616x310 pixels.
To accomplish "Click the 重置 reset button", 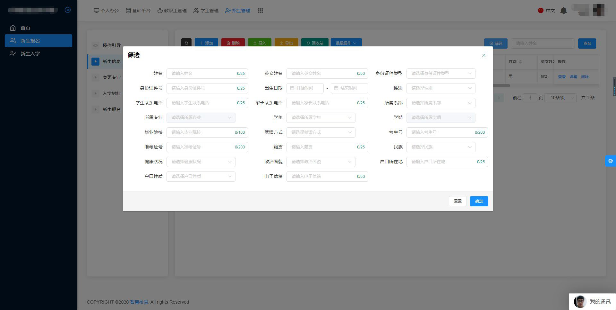I will click(x=458, y=201).
